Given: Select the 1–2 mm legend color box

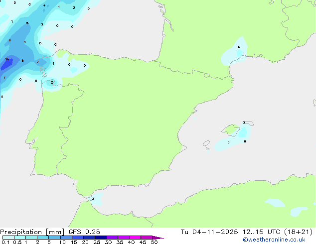Looking at the screenshot, I should coord(31,238).
